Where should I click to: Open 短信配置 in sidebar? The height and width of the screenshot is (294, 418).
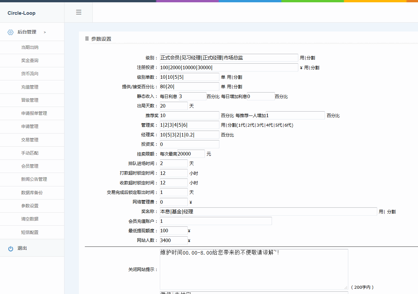click(x=30, y=232)
